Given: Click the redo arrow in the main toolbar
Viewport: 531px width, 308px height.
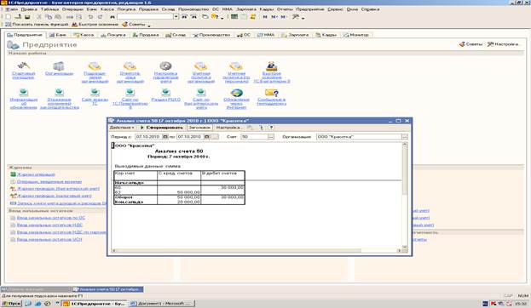Looking at the screenshot, I should 101,16.
